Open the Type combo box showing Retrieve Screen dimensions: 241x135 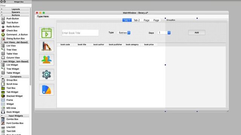[124, 33]
